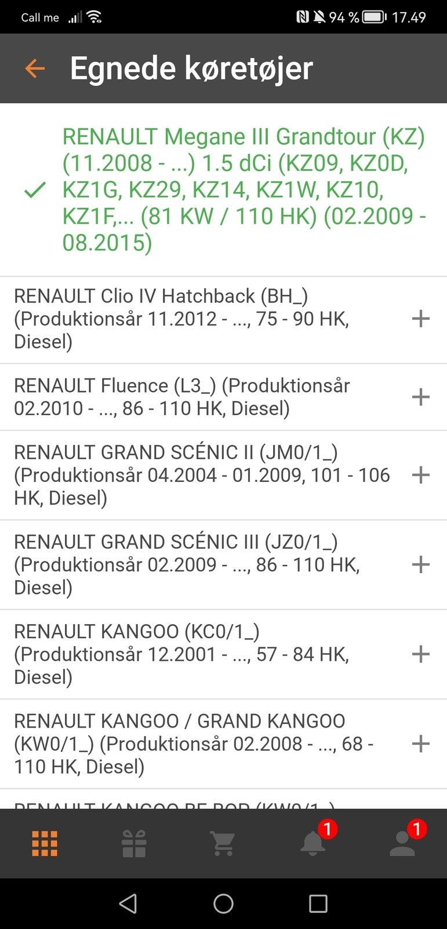Open the catalog grid icon
Viewport: 447px width, 929px height.
(x=45, y=843)
